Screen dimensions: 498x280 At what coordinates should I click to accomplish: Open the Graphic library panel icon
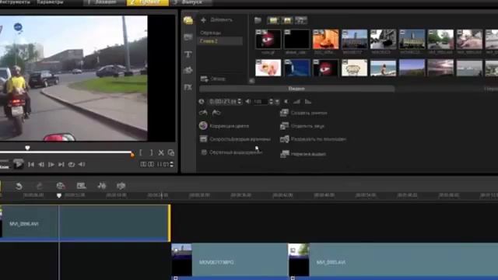(x=188, y=70)
